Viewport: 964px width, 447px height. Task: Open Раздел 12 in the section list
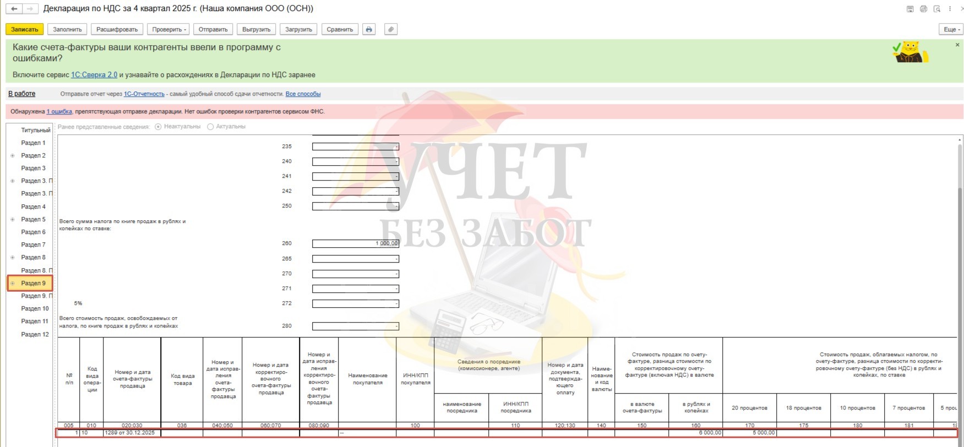point(35,334)
